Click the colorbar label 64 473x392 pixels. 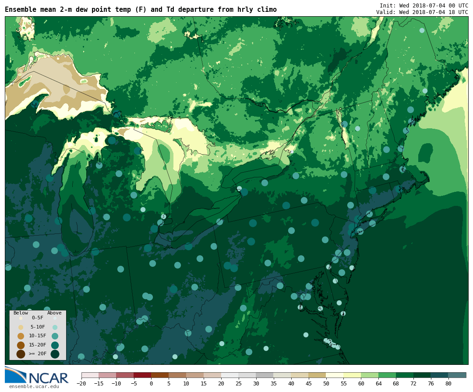tap(378, 383)
